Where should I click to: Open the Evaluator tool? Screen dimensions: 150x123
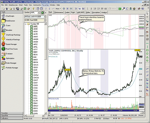click(7, 54)
